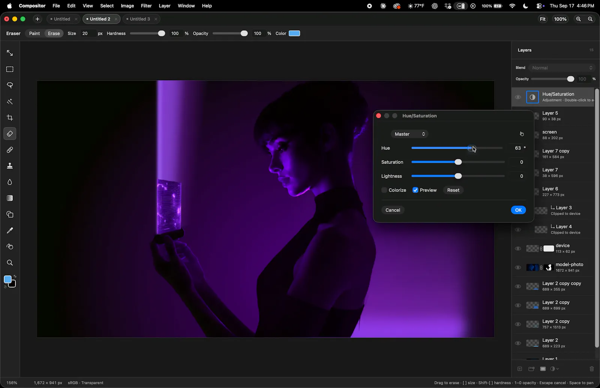
Task: Open the Image menu
Action: point(127,6)
